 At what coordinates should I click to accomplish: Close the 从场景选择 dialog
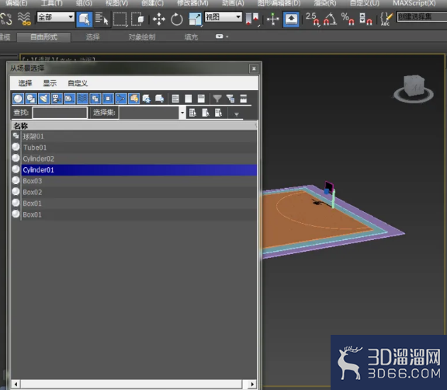coord(254,69)
